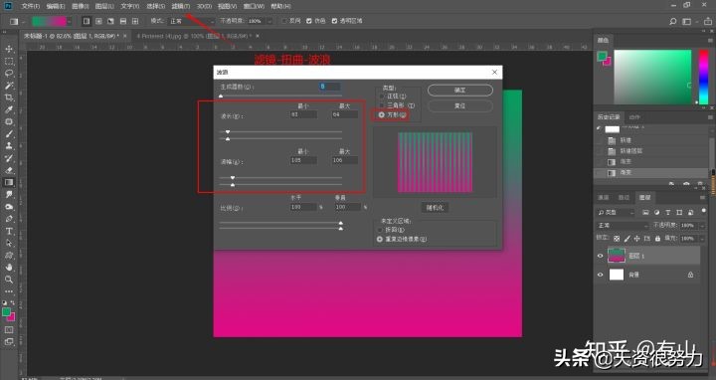Click lock all icon in Layers panel
Image resolution: width=716 pixels, height=380 pixels.
[x=657, y=239]
